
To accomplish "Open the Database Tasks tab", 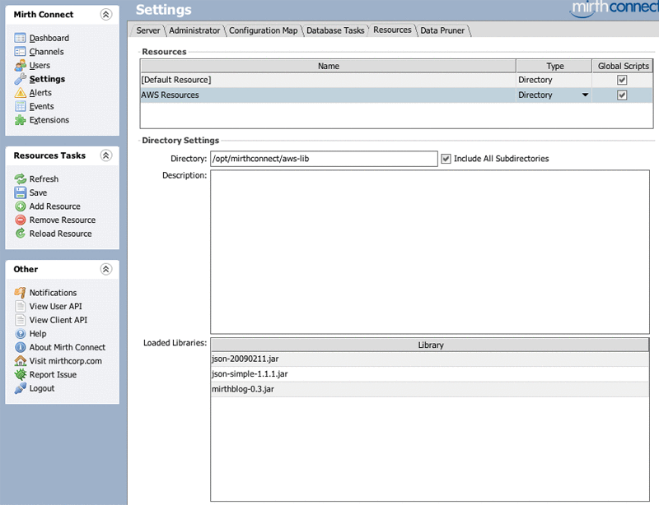I will (335, 30).
